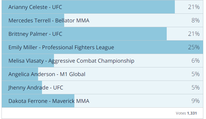Click the 6% value beside Melisa Vlasaty
The image size is (206, 119).
(196, 61)
